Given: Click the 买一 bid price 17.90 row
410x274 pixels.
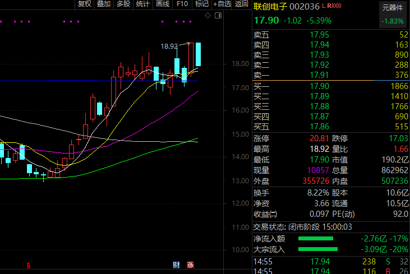Looking at the screenshot, I should (x=330, y=86).
